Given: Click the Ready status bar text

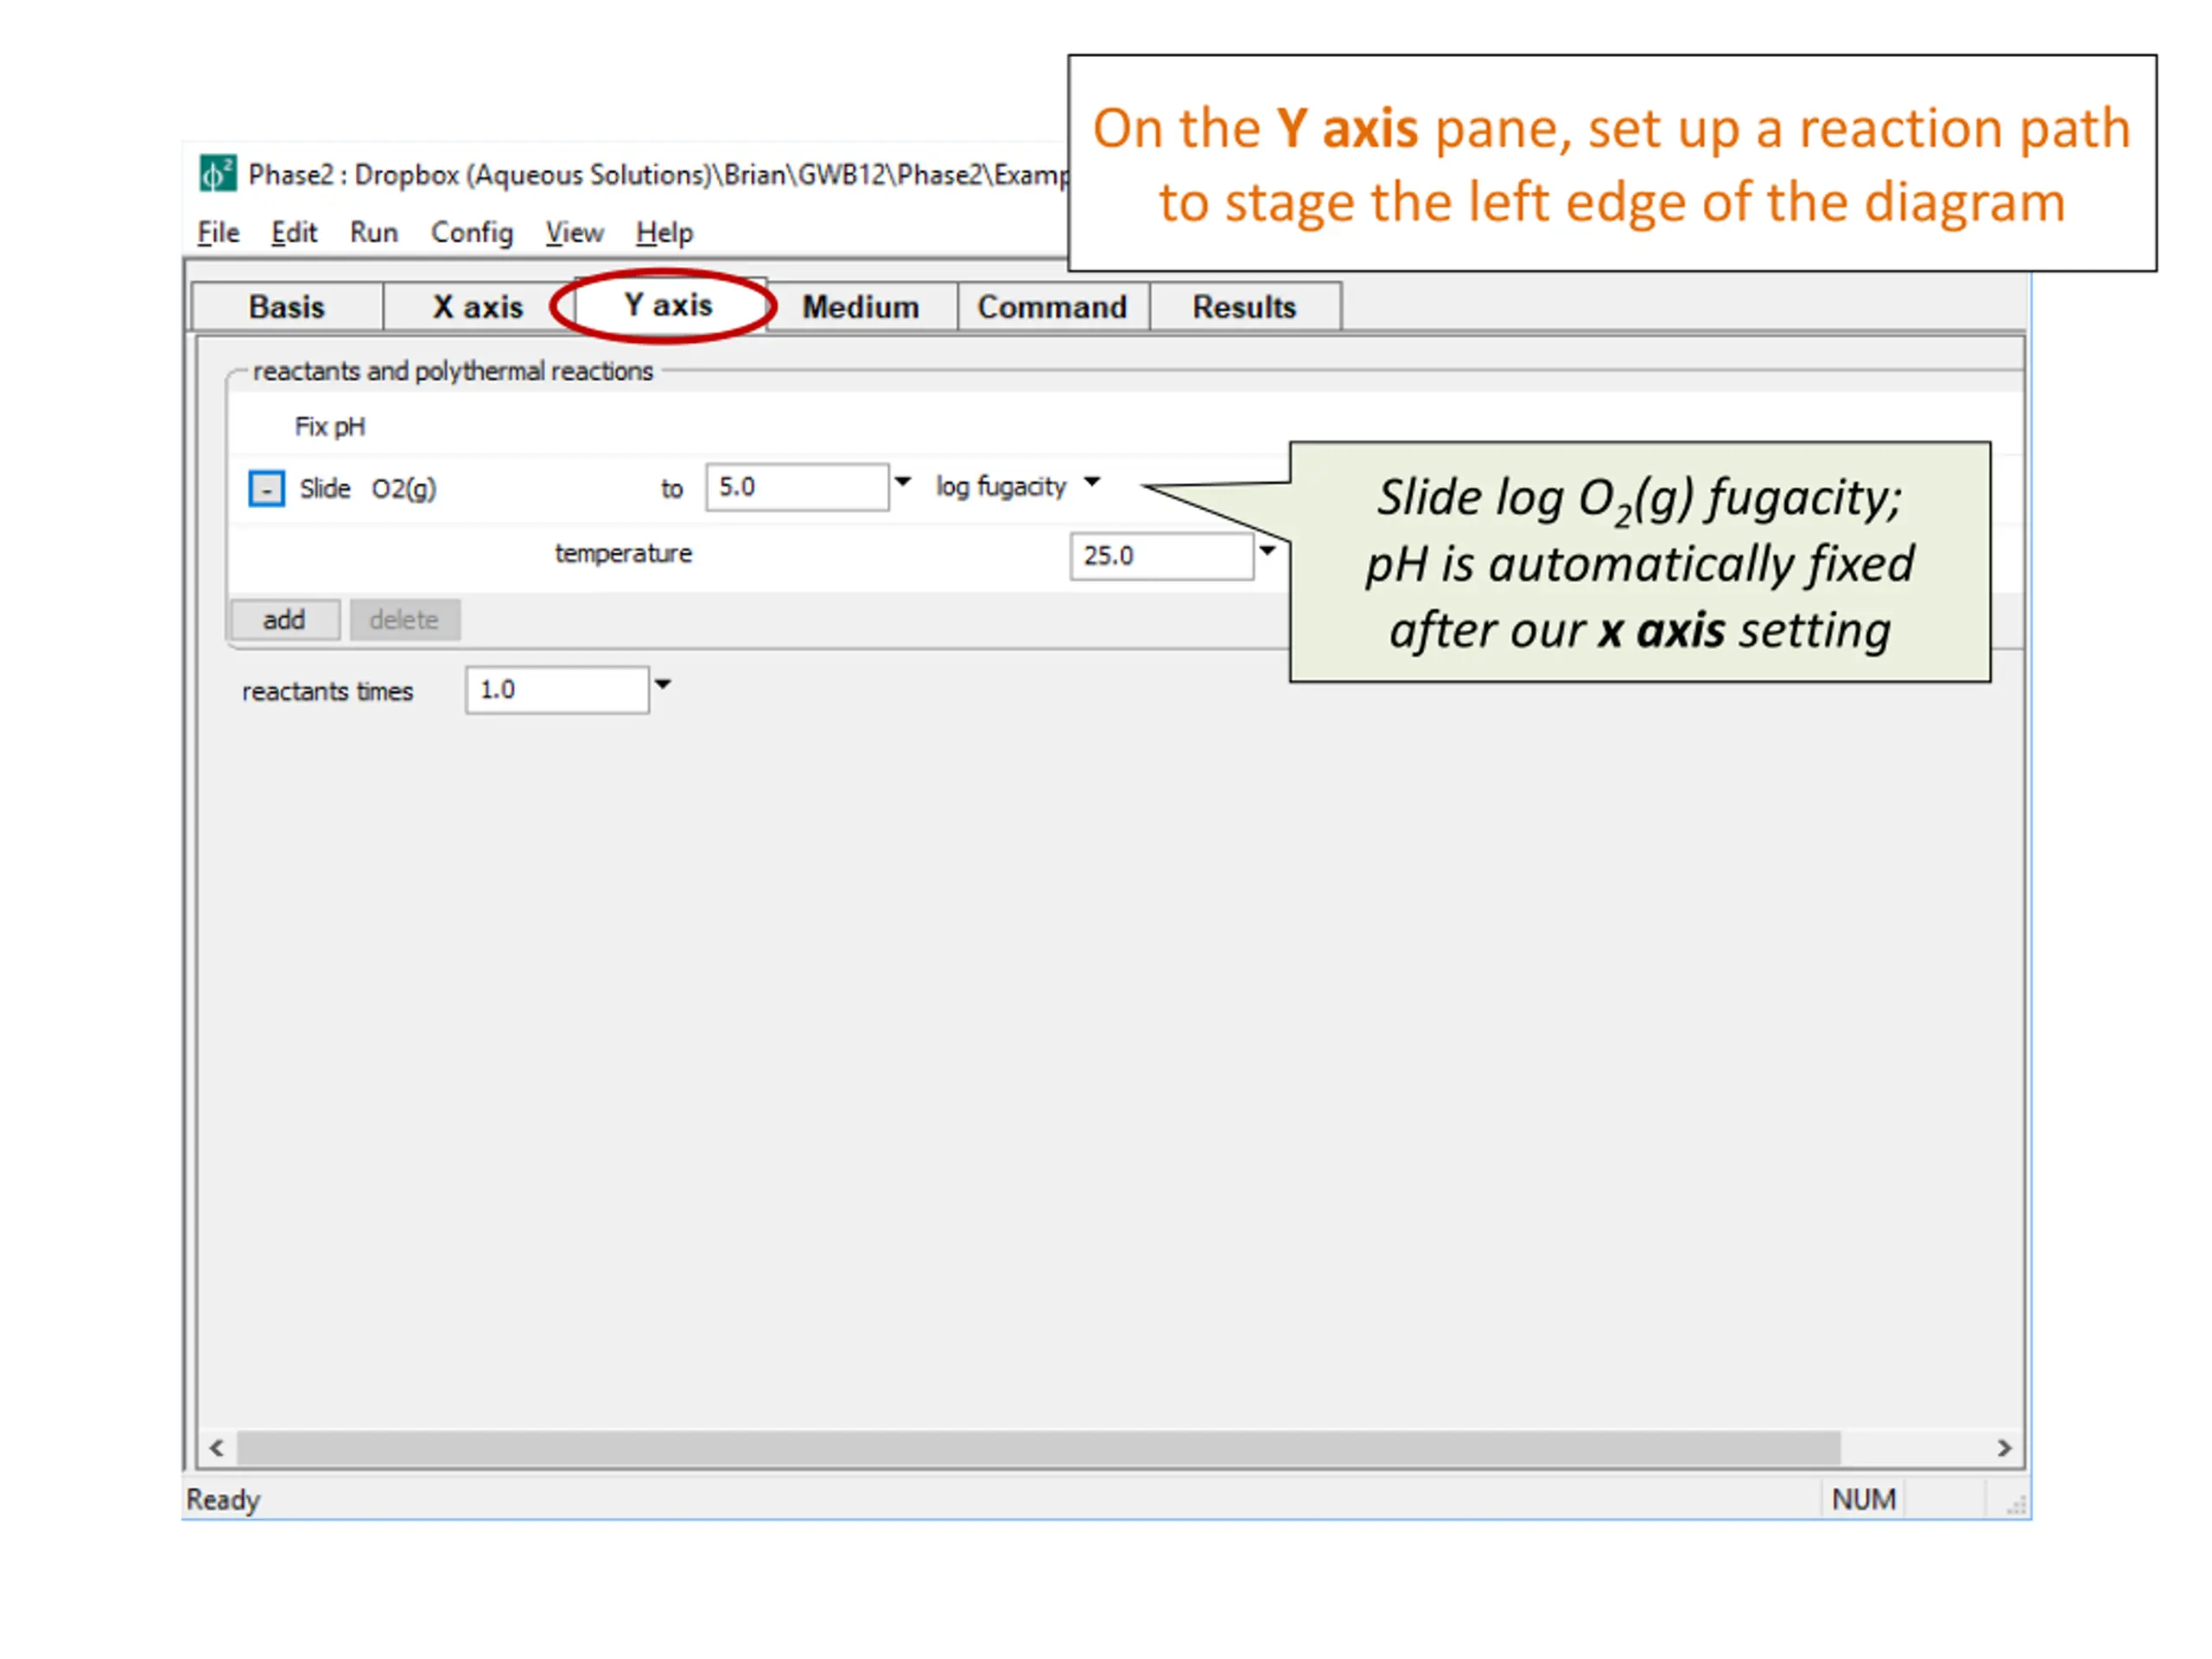Looking at the screenshot, I should [x=223, y=1500].
